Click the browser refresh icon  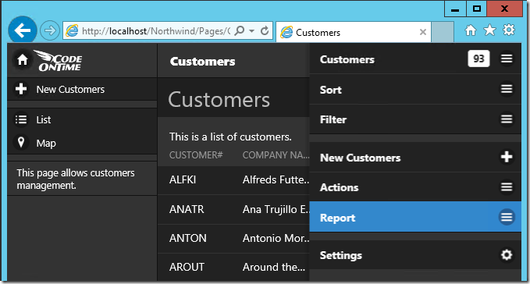click(x=265, y=30)
